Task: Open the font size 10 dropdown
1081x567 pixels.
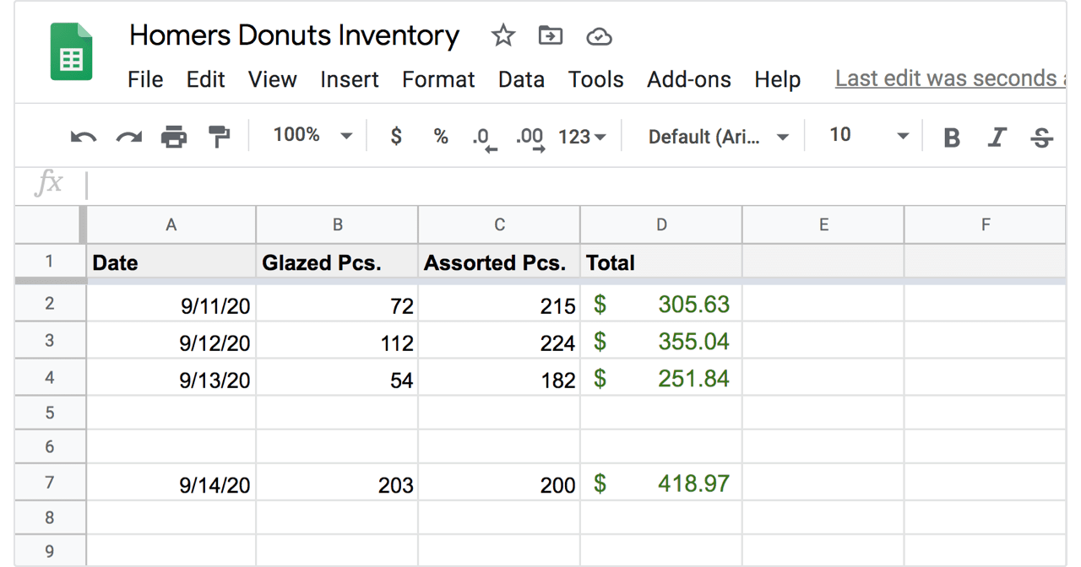Action: click(x=869, y=136)
